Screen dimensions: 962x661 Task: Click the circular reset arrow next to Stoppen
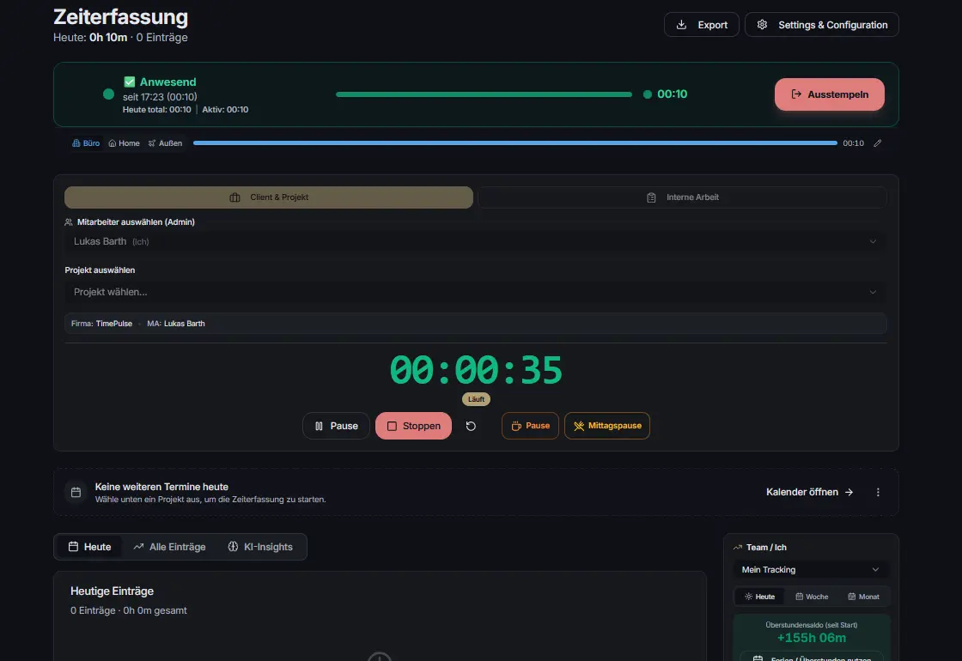471,426
